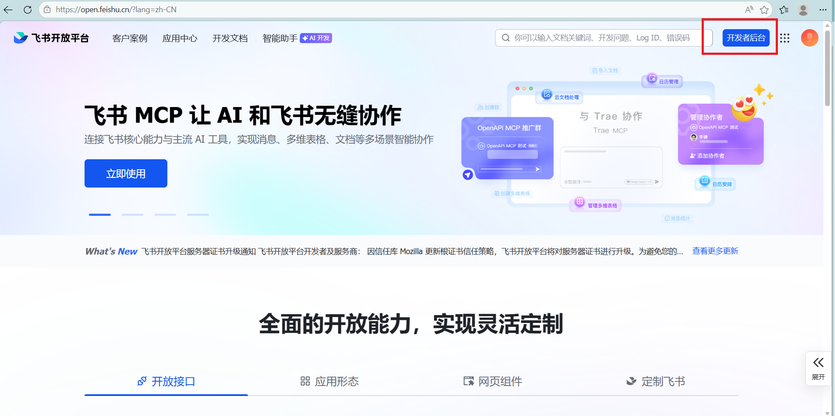
Task: Click the OpenAPI MCP 推广群 card
Action: click(x=508, y=148)
